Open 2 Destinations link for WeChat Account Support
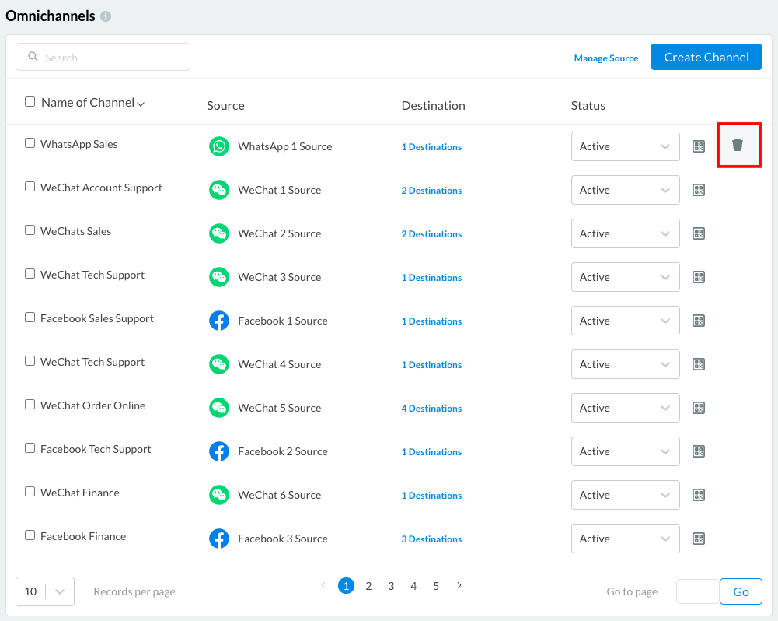This screenshot has width=778, height=621. point(431,191)
